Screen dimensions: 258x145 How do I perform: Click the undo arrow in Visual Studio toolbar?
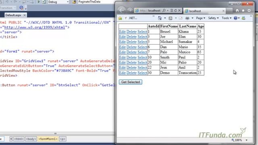point(7,2)
